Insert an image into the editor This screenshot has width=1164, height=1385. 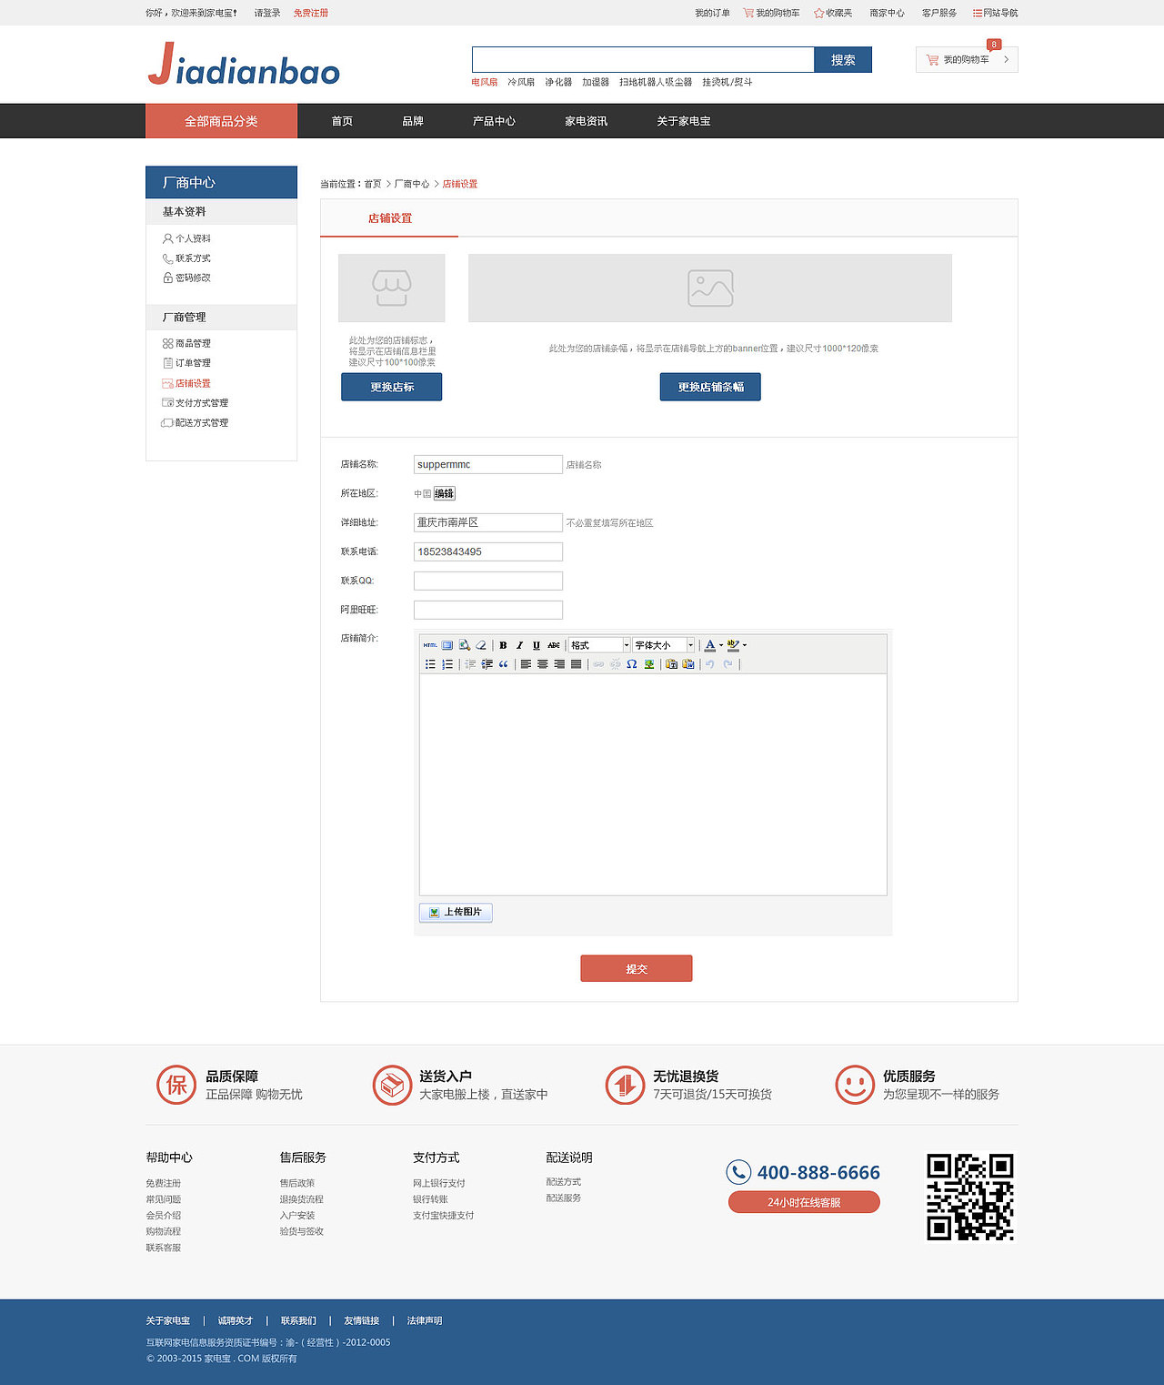[648, 665]
